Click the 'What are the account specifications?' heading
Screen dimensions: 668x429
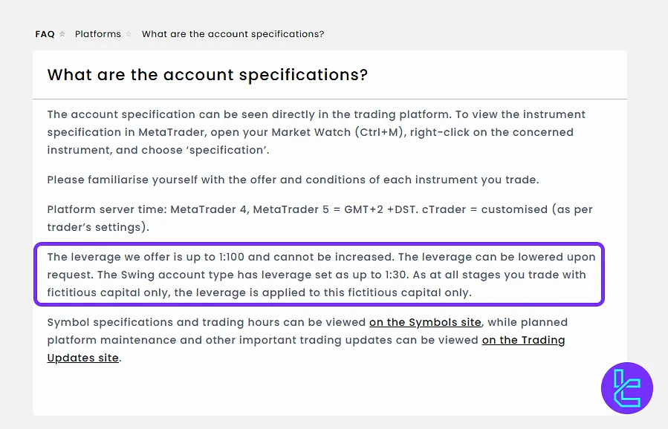pos(207,75)
